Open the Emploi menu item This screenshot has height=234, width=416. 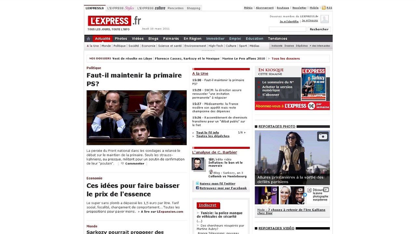(x=235, y=39)
